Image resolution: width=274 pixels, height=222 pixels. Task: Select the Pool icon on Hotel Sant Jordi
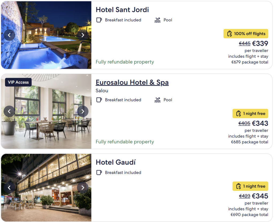click(x=157, y=20)
